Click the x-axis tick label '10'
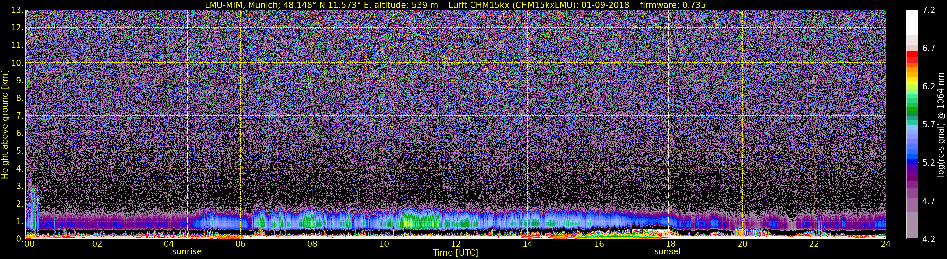 click(384, 244)
